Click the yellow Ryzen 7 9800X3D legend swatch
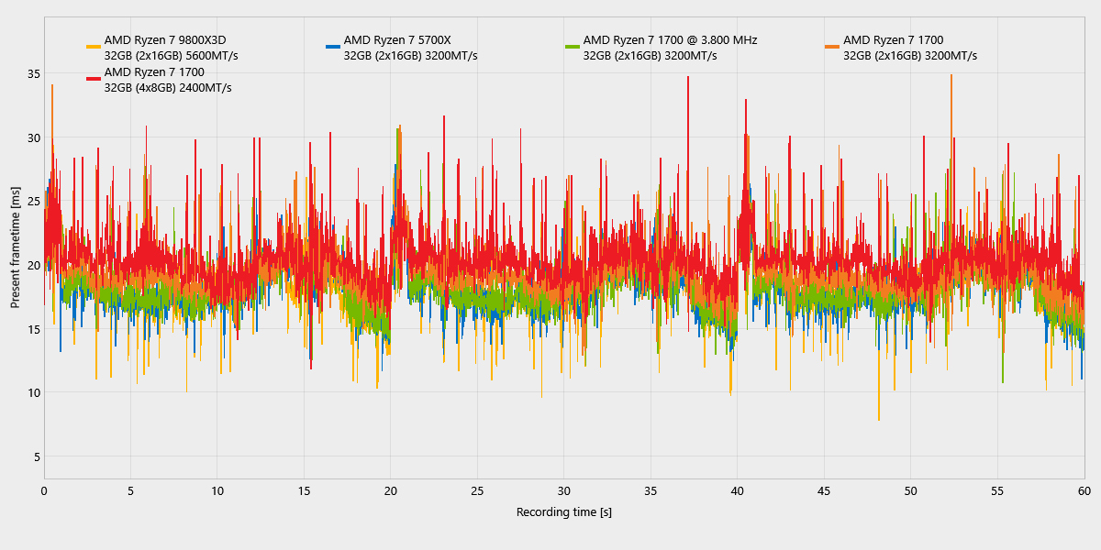Screen dimensions: 1101x550 click(x=93, y=47)
